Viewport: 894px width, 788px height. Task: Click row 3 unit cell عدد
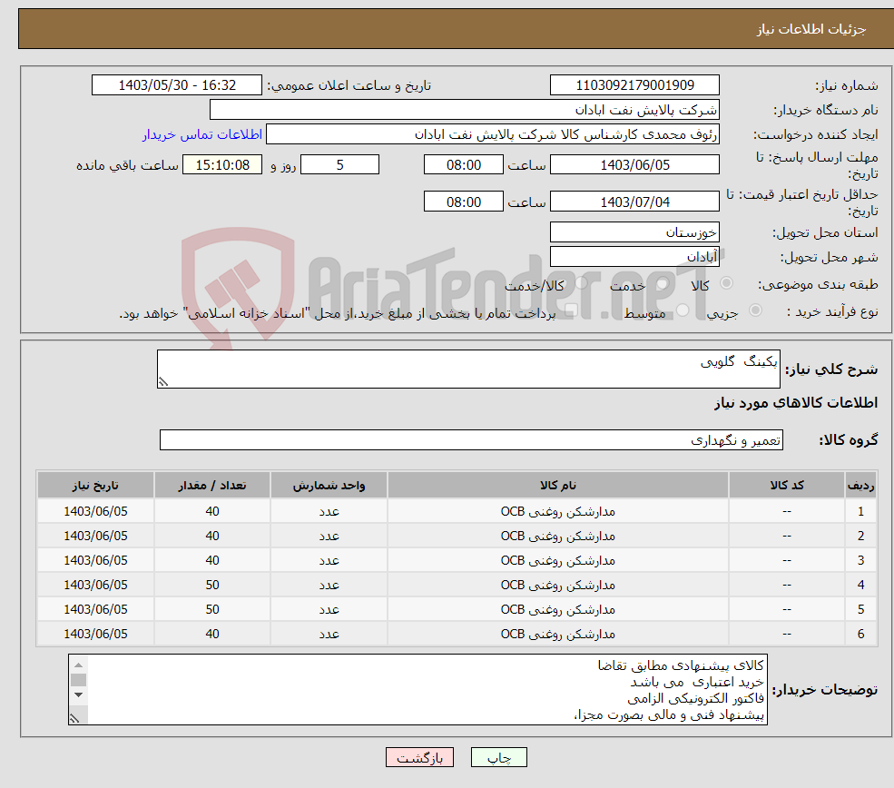pos(329,560)
